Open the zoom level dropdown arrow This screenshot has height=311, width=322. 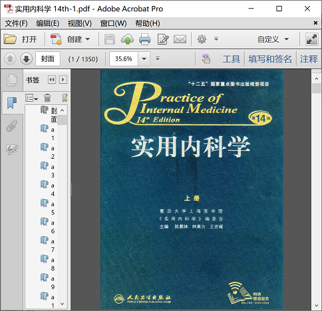pyautogui.click(x=144, y=59)
